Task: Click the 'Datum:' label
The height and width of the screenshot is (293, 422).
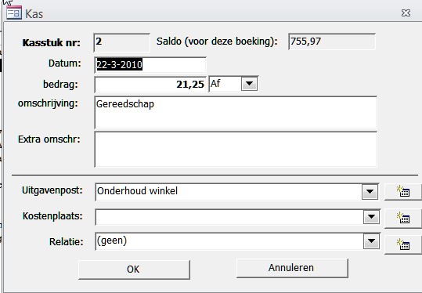Action: click(64, 63)
